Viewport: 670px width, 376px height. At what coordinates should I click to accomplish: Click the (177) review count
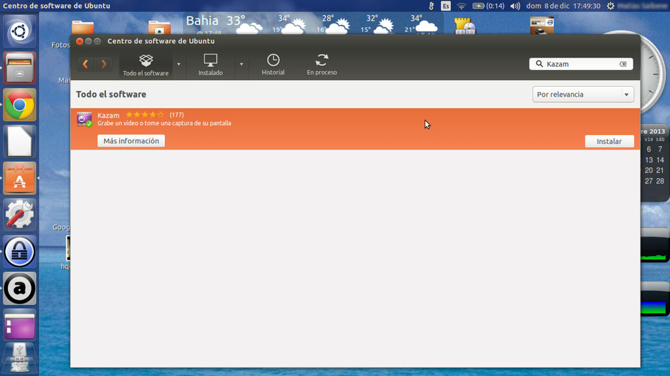click(x=177, y=115)
